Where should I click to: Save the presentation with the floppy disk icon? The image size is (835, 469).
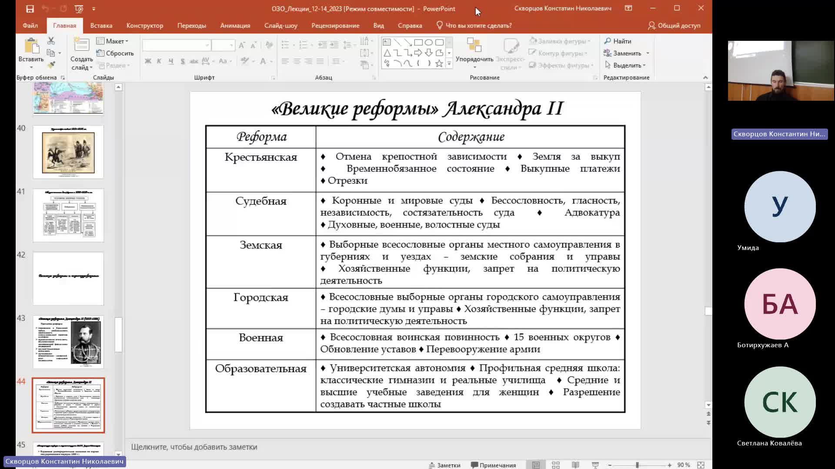pos(30,9)
